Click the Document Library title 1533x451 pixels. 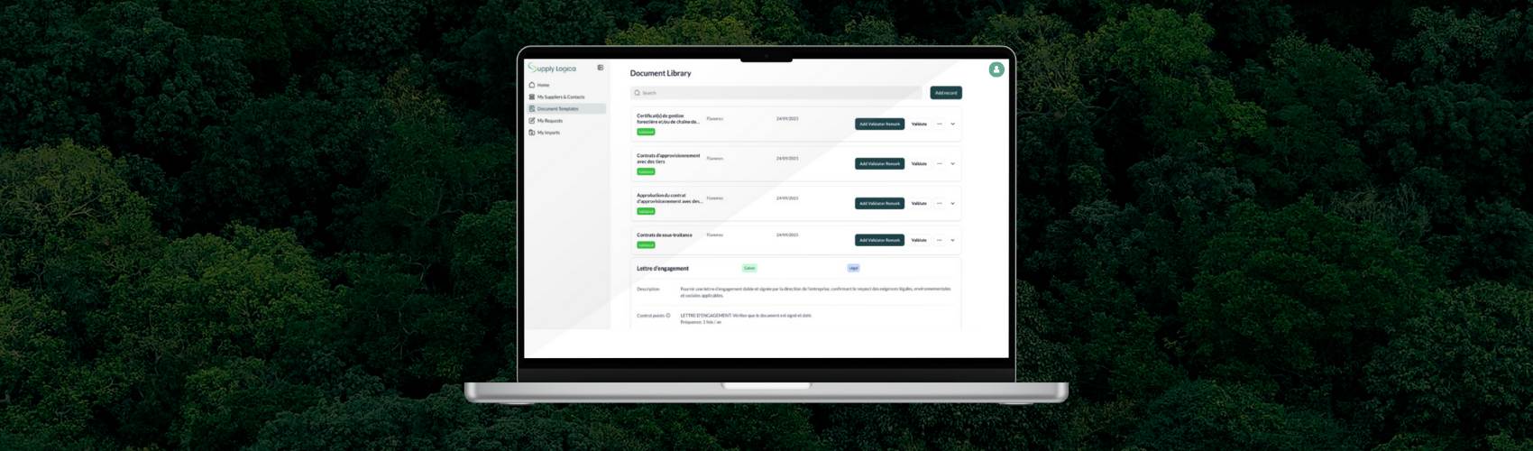pos(660,73)
